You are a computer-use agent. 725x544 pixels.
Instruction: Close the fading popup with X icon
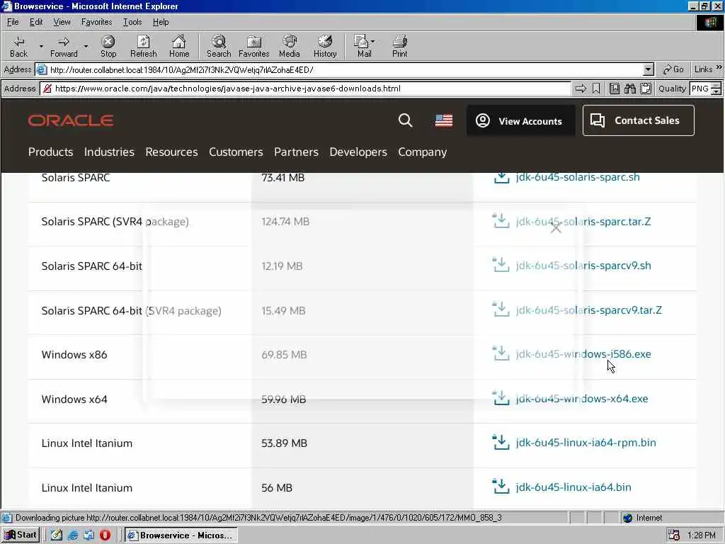coord(556,227)
